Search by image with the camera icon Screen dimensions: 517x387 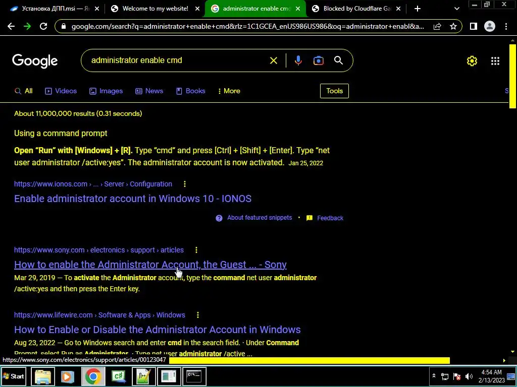click(x=319, y=60)
